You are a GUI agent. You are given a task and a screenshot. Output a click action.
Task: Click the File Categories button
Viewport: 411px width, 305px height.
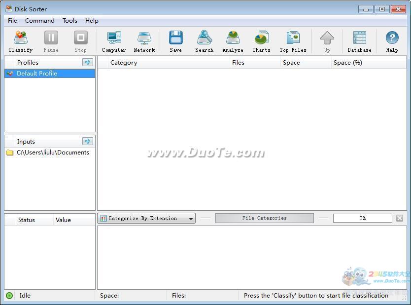pos(265,218)
